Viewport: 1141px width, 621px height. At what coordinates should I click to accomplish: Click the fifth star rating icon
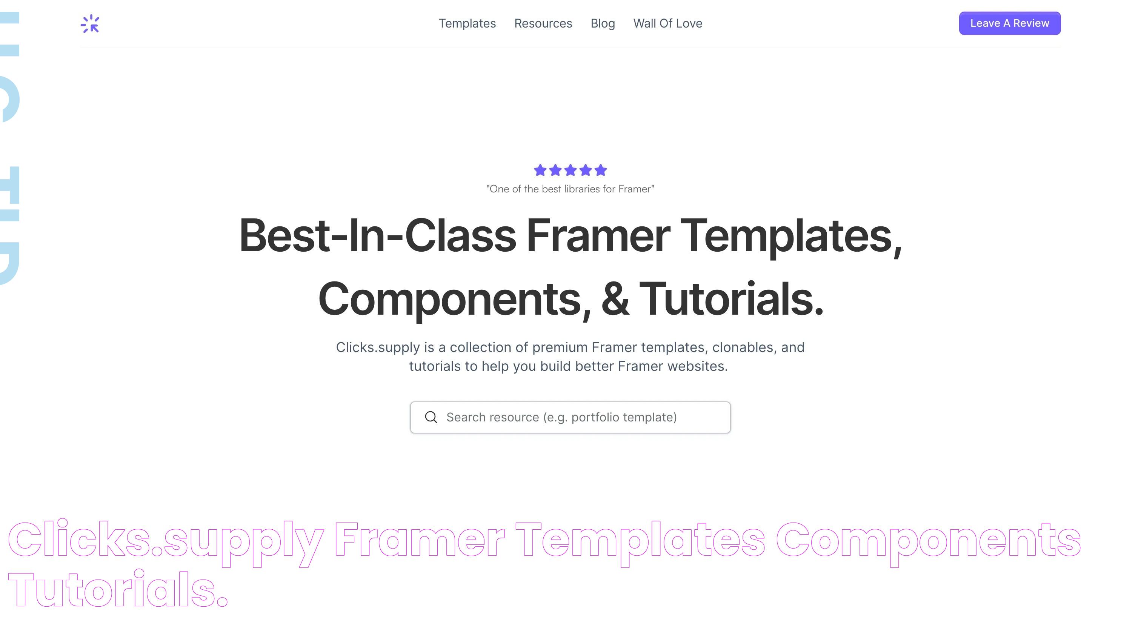600,170
